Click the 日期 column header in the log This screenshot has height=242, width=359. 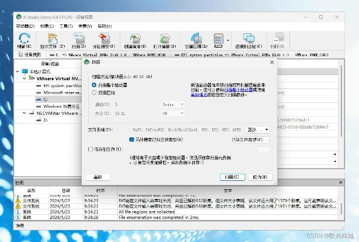[x=66, y=191]
